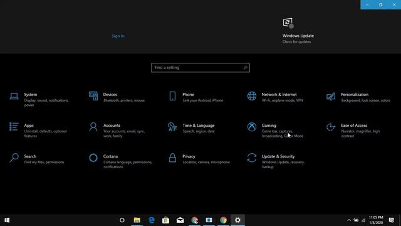Screen dimensions: 401x226
Task: Open the Action Center notification icon
Action: click(x=391, y=220)
